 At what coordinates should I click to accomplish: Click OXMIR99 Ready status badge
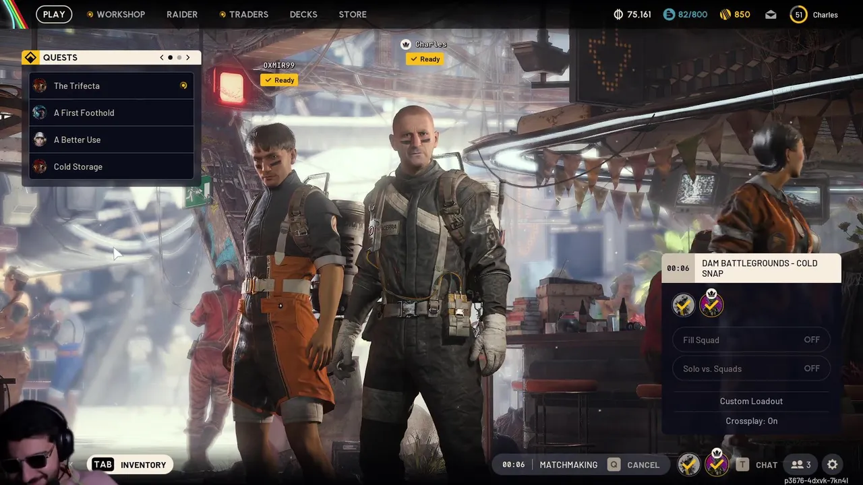tap(279, 80)
